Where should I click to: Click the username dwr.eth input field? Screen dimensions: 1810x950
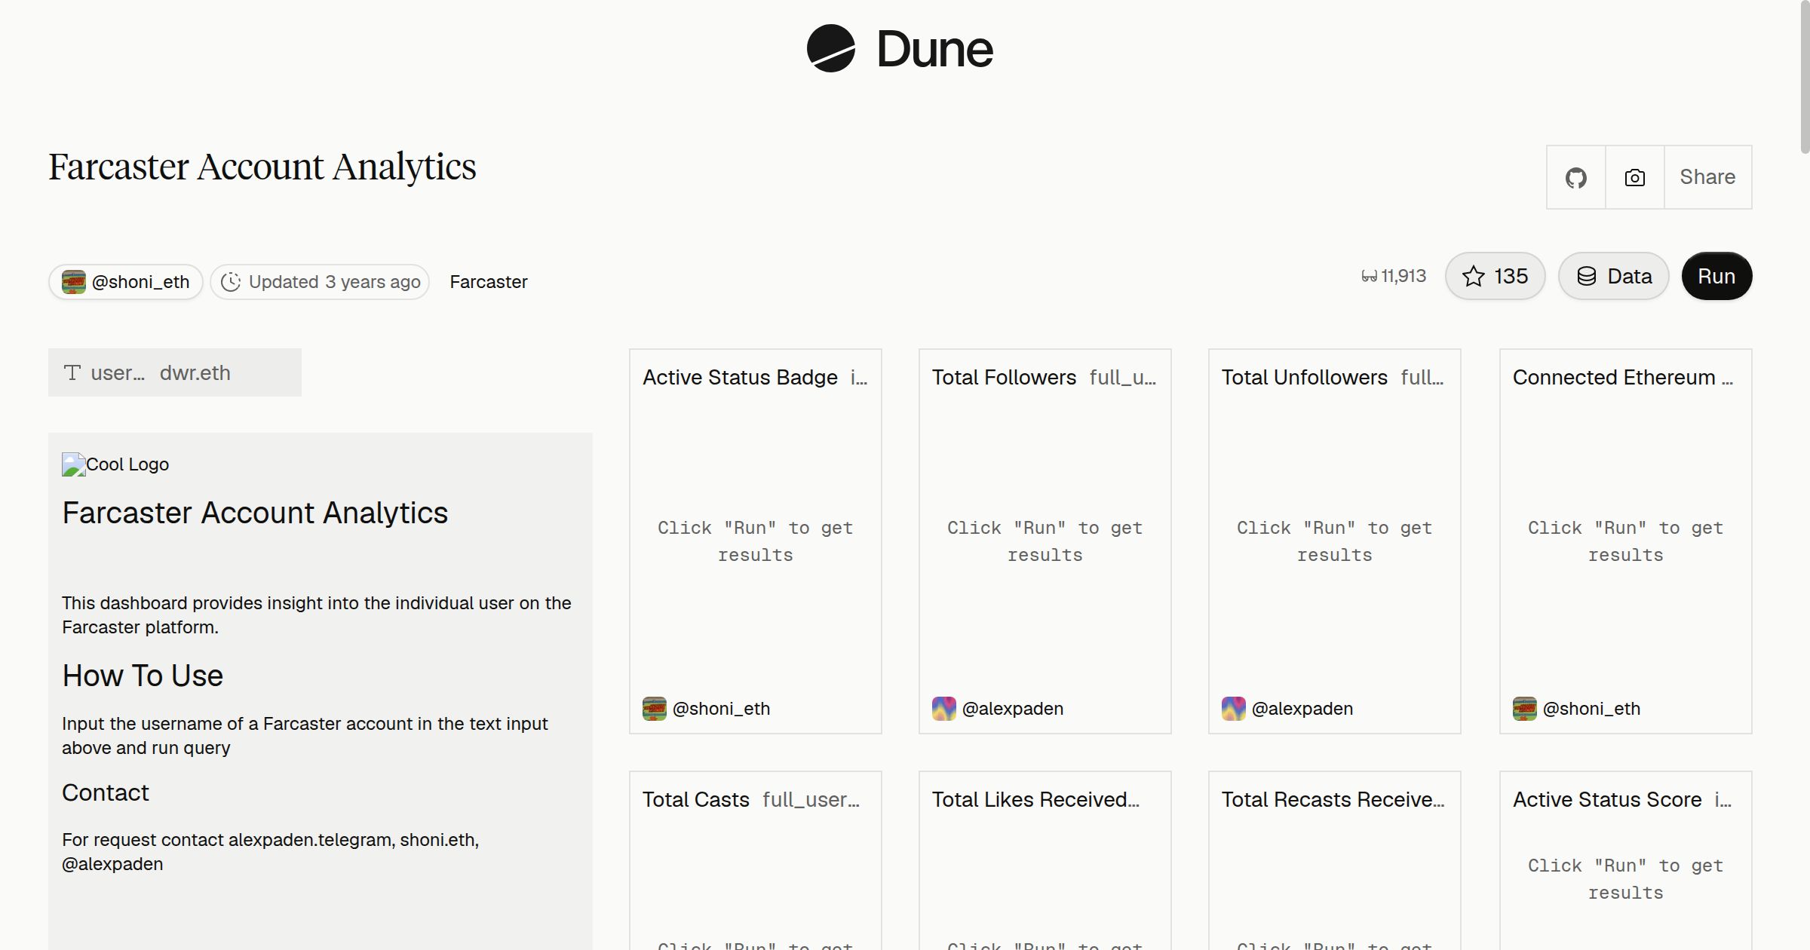[175, 372]
